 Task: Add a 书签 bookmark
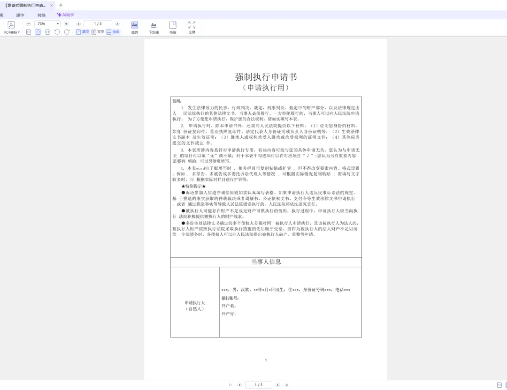(173, 28)
